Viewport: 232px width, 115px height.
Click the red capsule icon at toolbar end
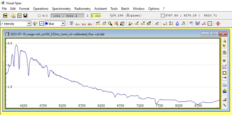click(x=218, y=23)
